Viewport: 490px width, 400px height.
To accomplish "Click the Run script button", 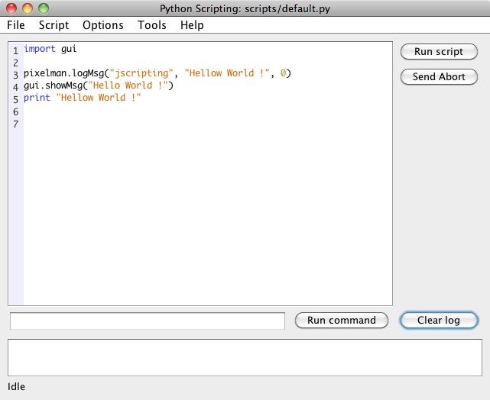I will (x=439, y=51).
